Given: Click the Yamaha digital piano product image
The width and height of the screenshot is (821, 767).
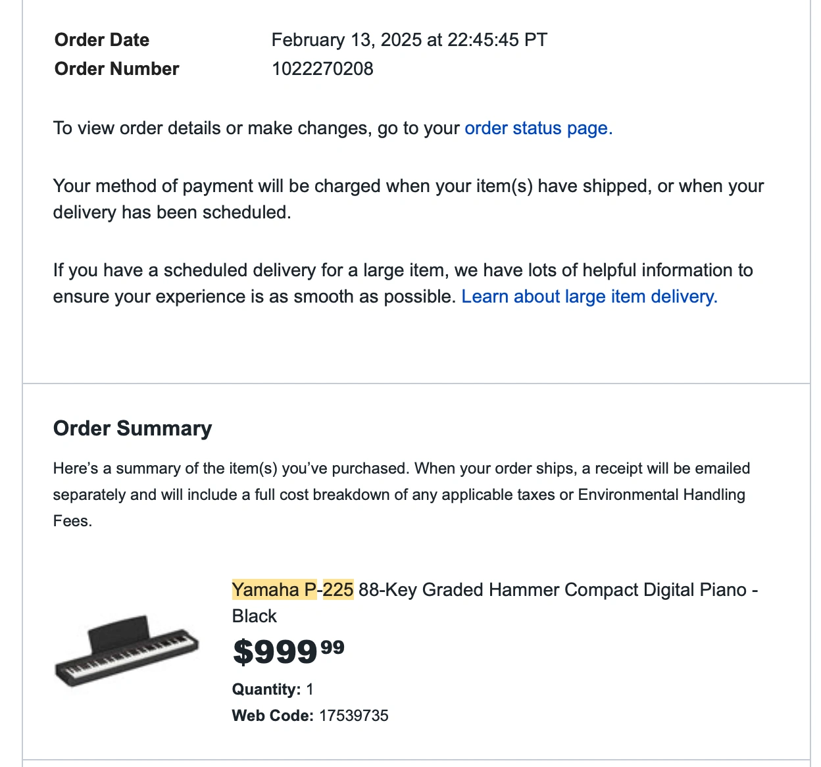Looking at the screenshot, I should pos(126,651).
